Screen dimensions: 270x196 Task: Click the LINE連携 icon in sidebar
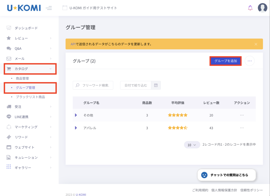[x=9, y=117]
